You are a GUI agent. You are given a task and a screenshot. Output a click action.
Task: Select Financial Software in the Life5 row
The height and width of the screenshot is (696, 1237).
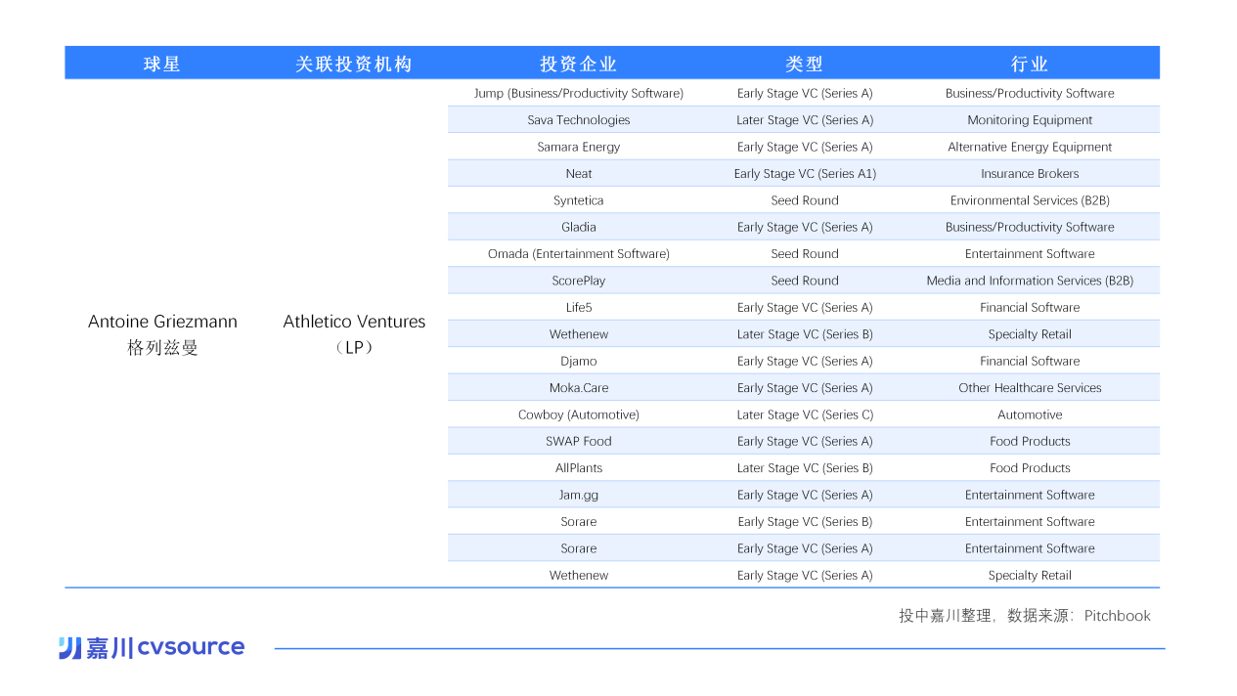coord(1030,307)
